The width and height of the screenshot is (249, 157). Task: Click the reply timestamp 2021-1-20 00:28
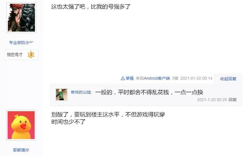[212, 100]
